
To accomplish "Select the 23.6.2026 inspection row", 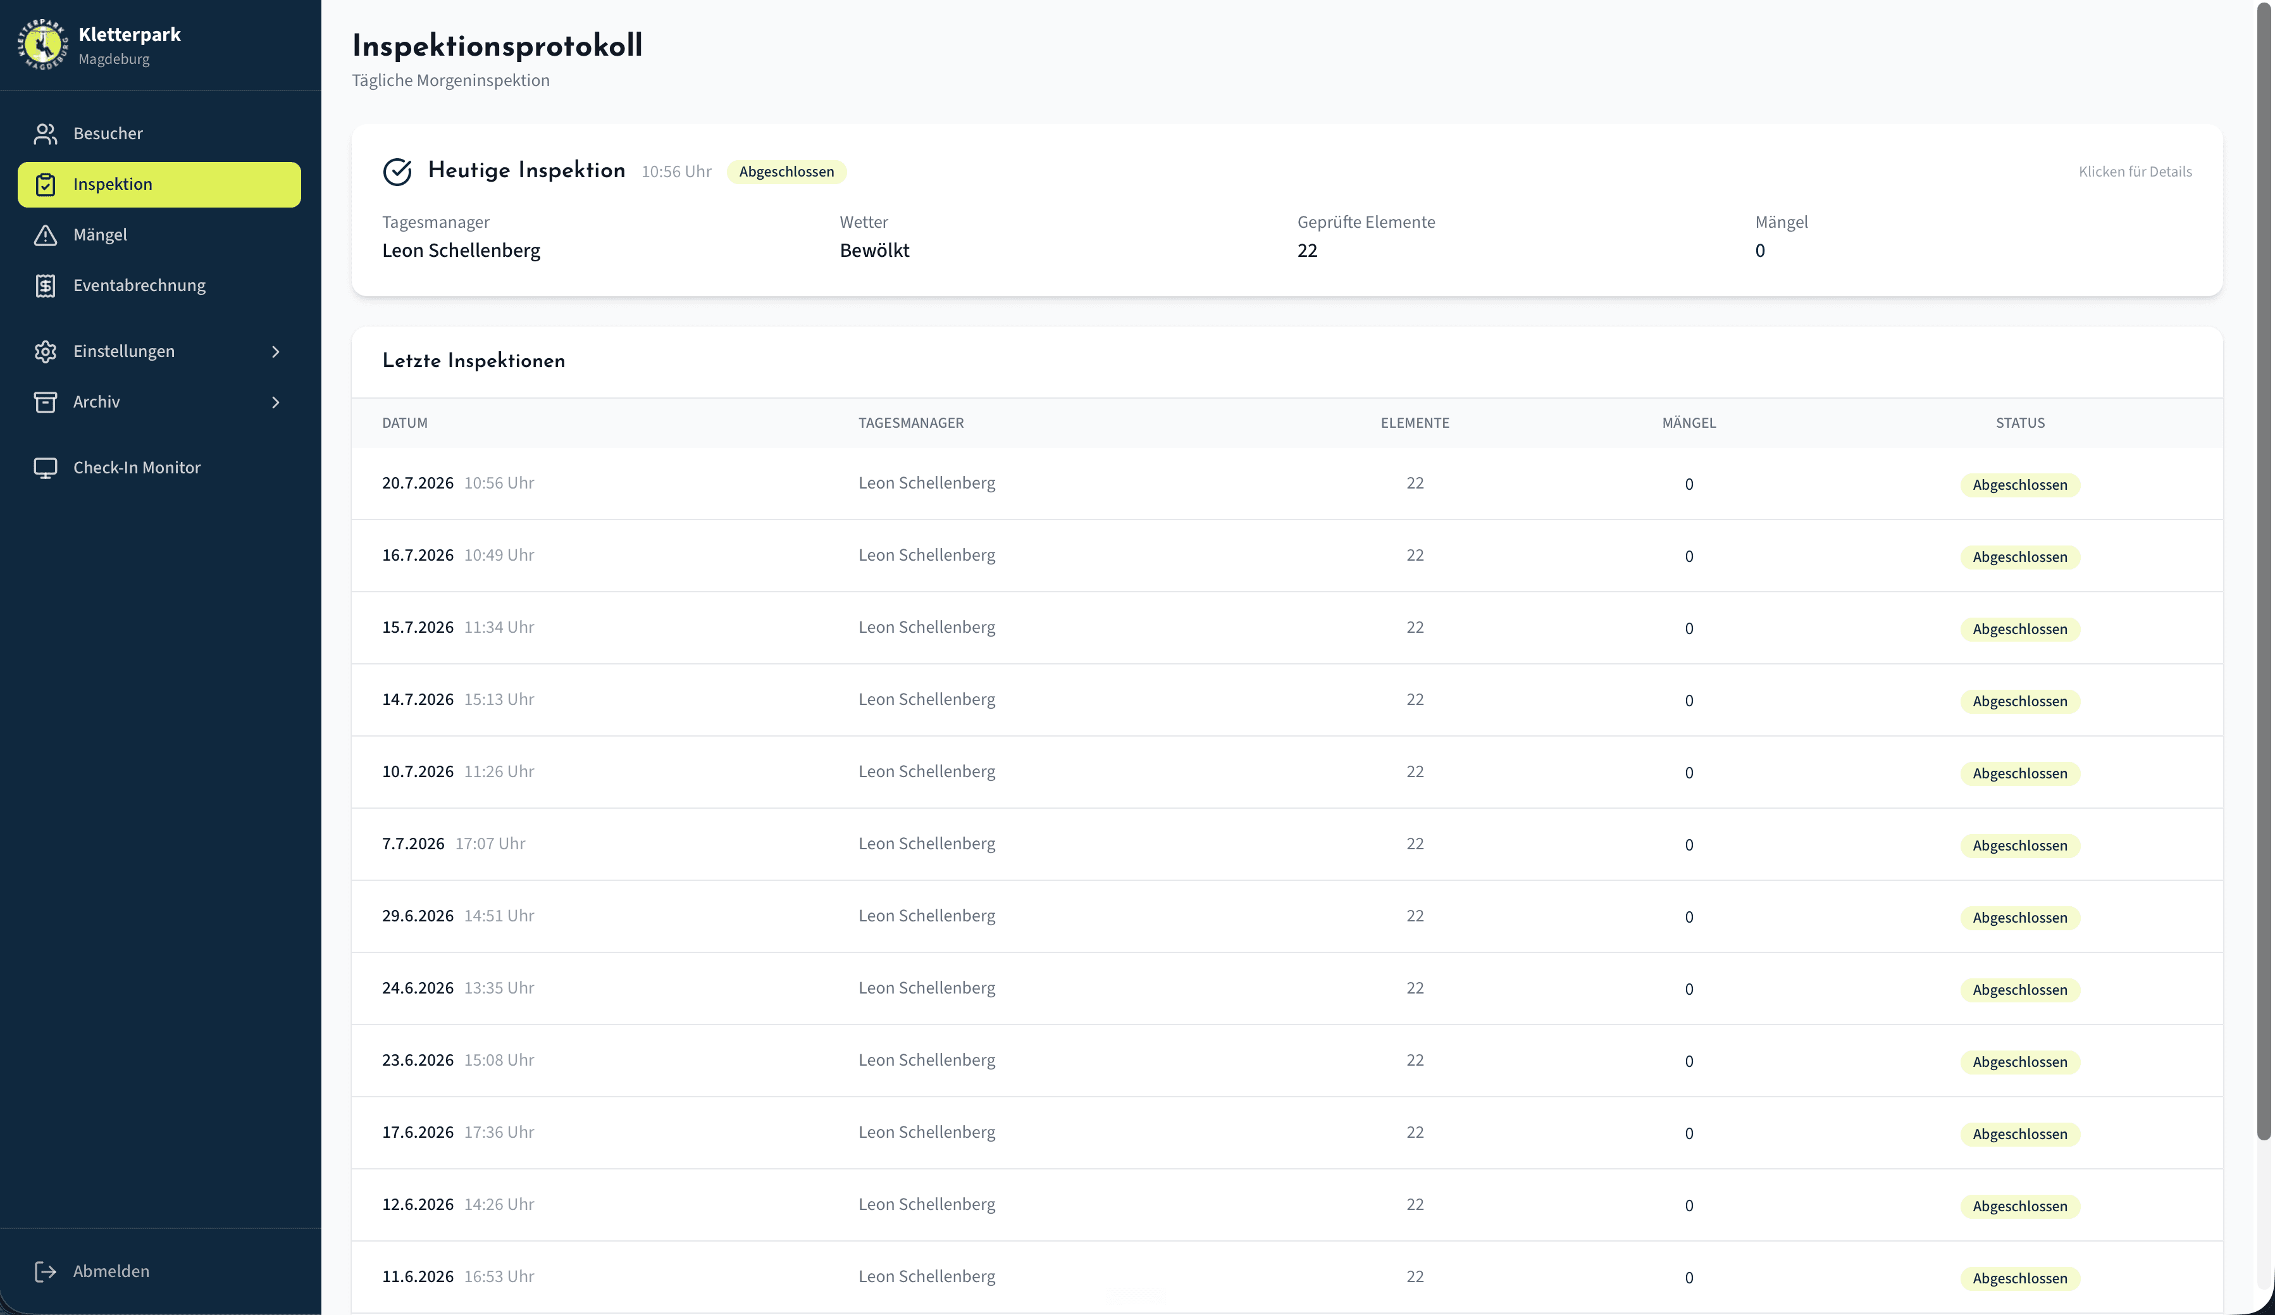I will tap(1286, 1061).
